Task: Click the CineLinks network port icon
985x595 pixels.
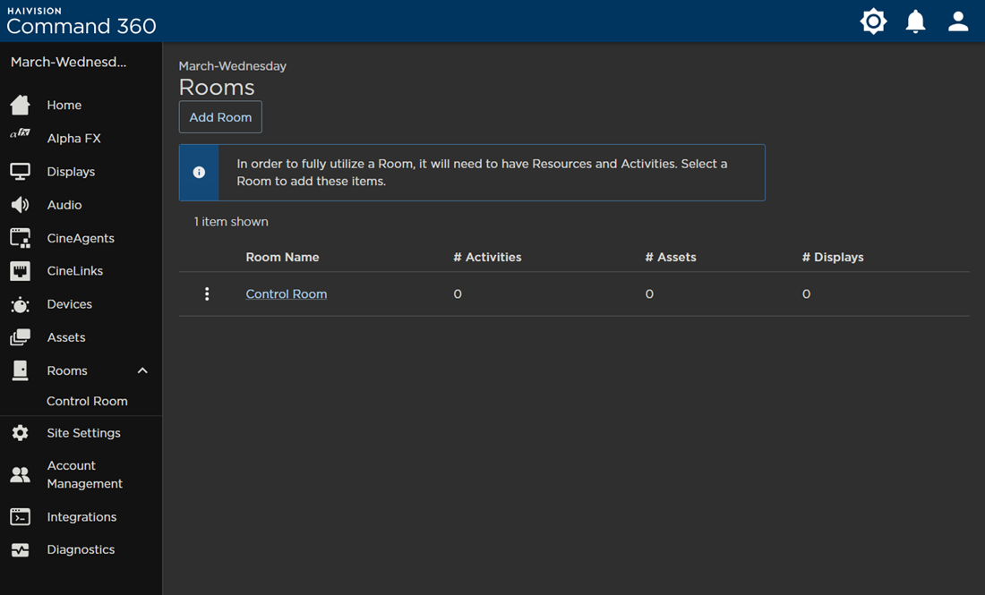Action: [20, 271]
